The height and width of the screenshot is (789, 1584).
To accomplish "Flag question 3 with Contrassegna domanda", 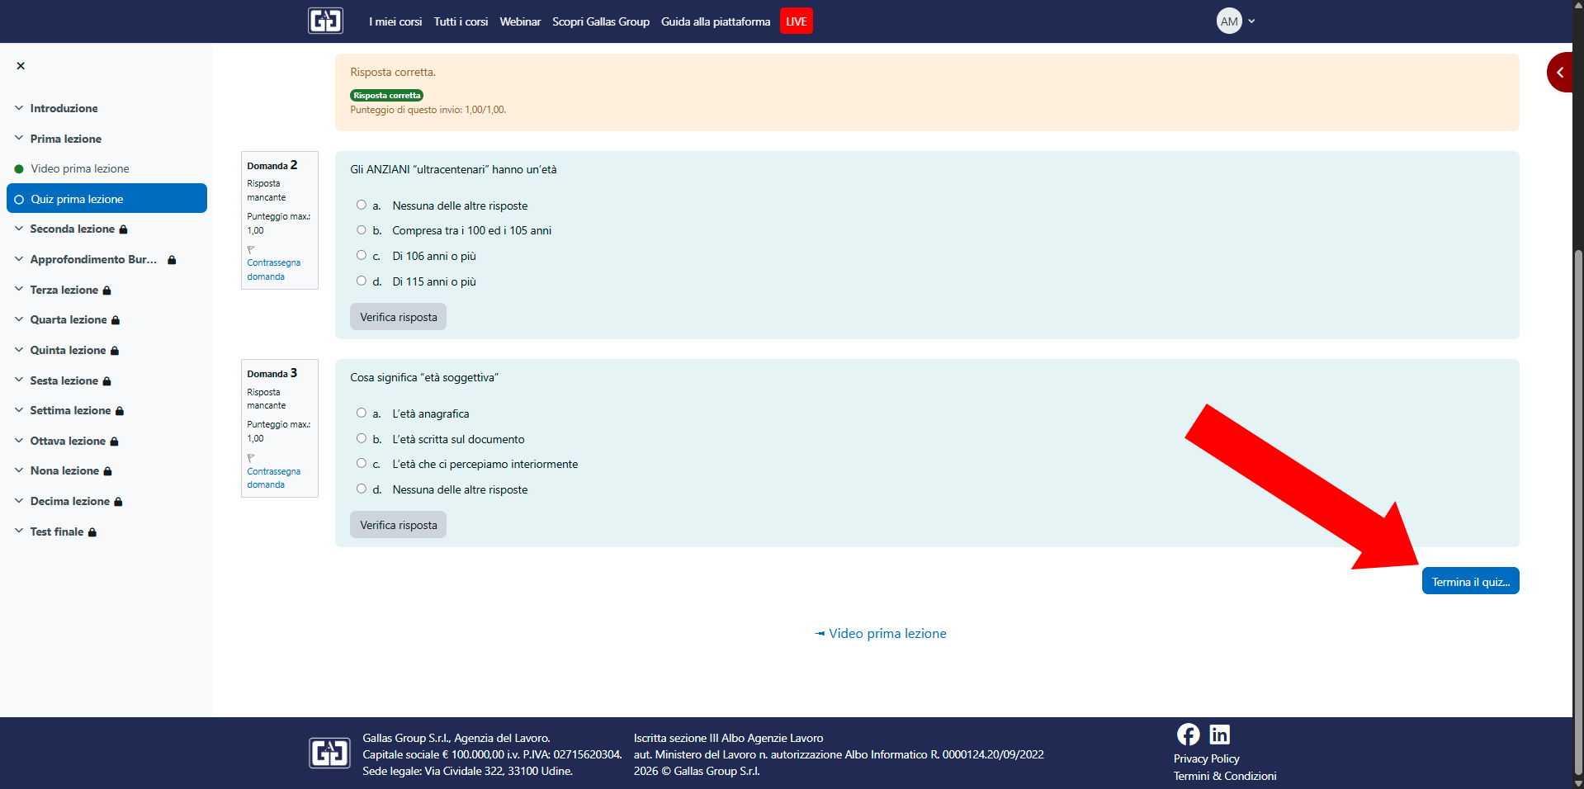I will click(x=272, y=477).
